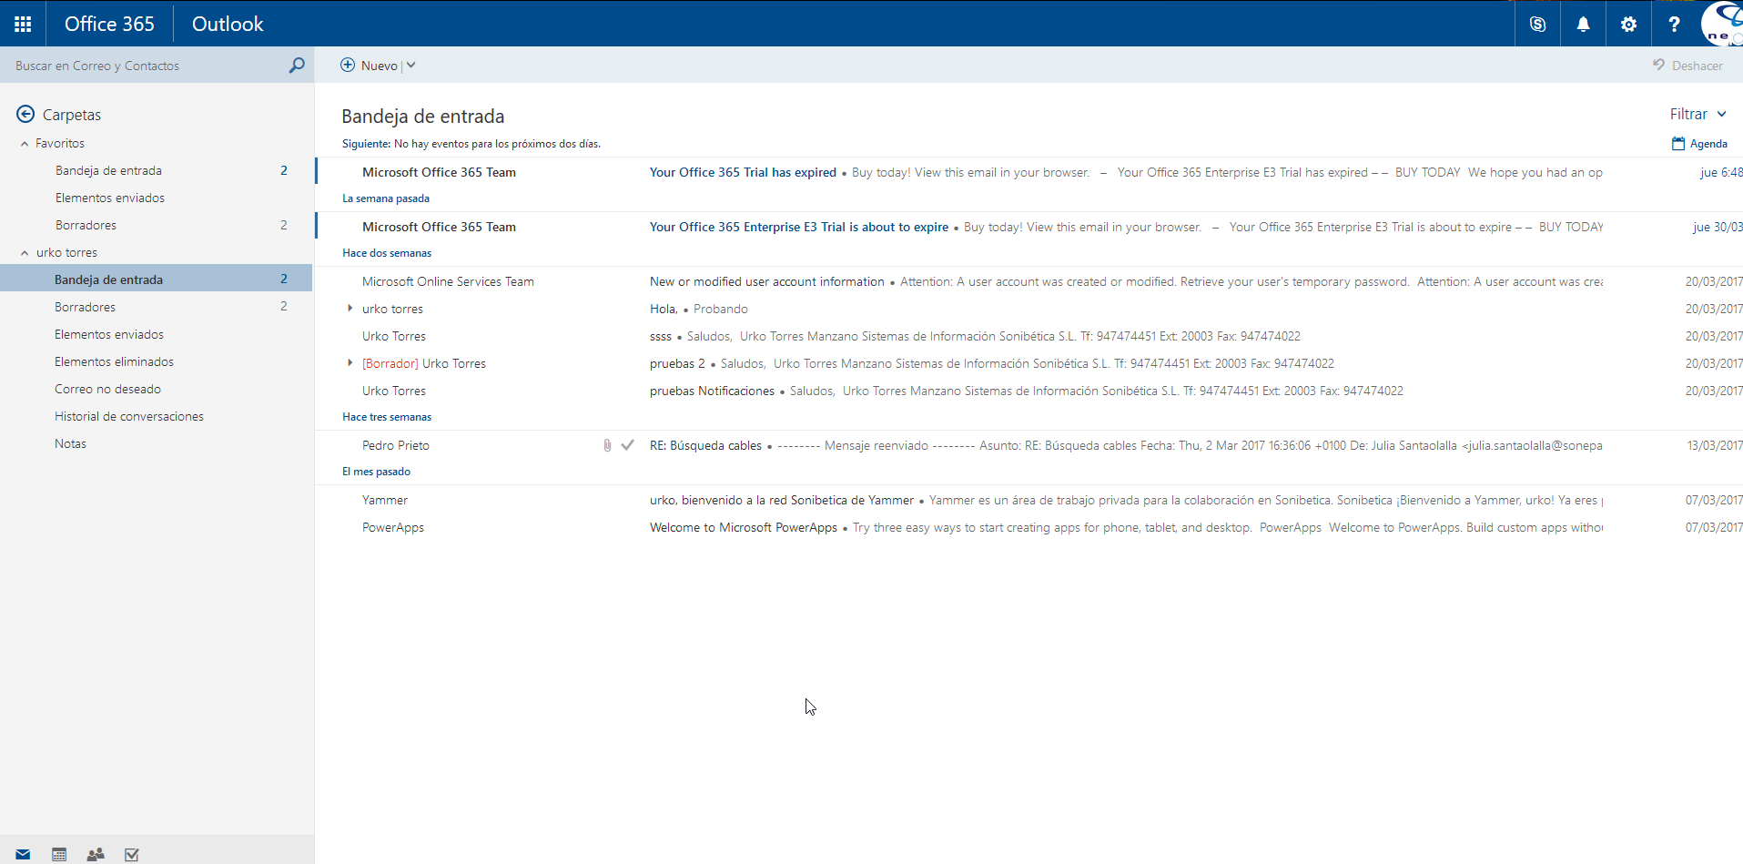Click the PowerApps sender name

coord(393,527)
